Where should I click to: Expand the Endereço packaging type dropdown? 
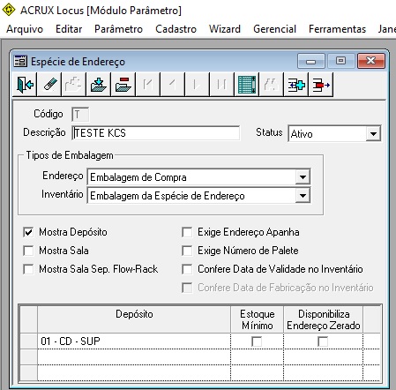pyautogui.click(x=303, y=177)
